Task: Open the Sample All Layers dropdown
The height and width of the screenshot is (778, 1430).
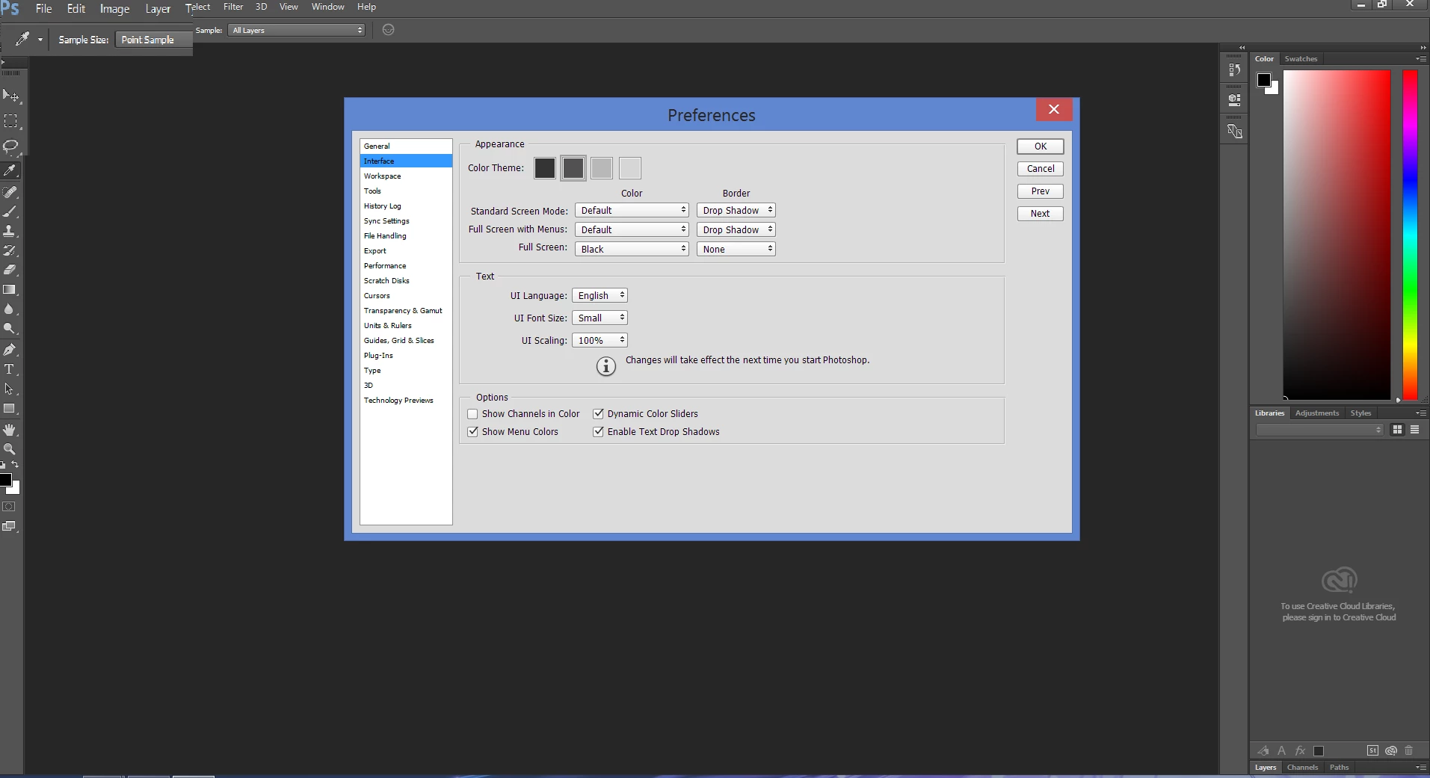Action: (296, 31)
